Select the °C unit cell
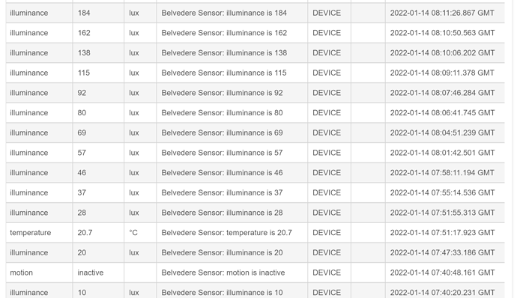 click(140, 233)
